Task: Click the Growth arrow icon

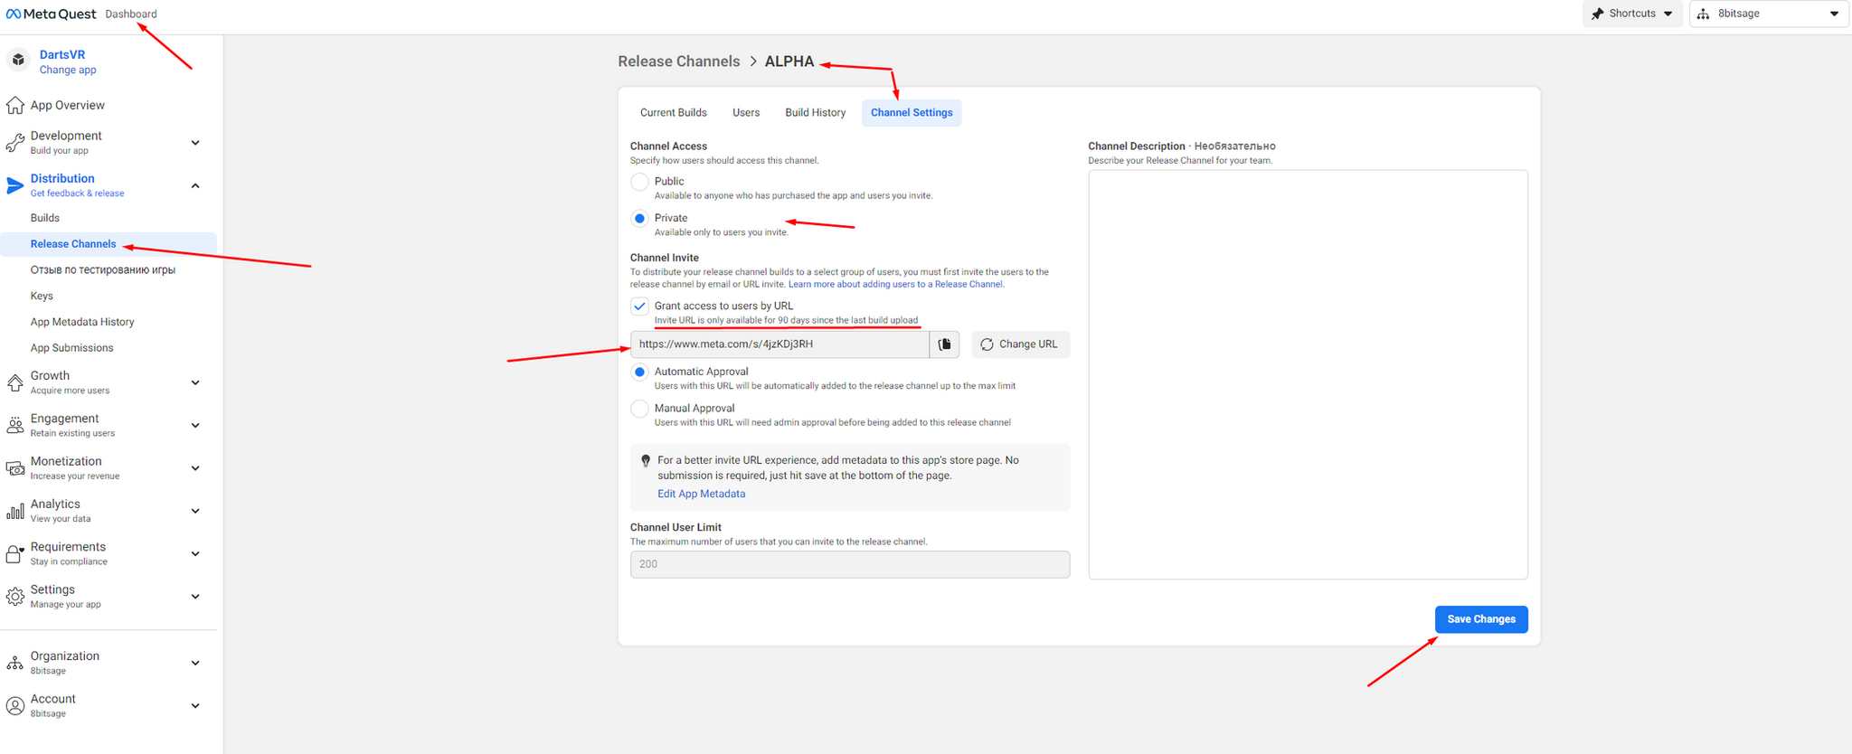Action: 15,382
